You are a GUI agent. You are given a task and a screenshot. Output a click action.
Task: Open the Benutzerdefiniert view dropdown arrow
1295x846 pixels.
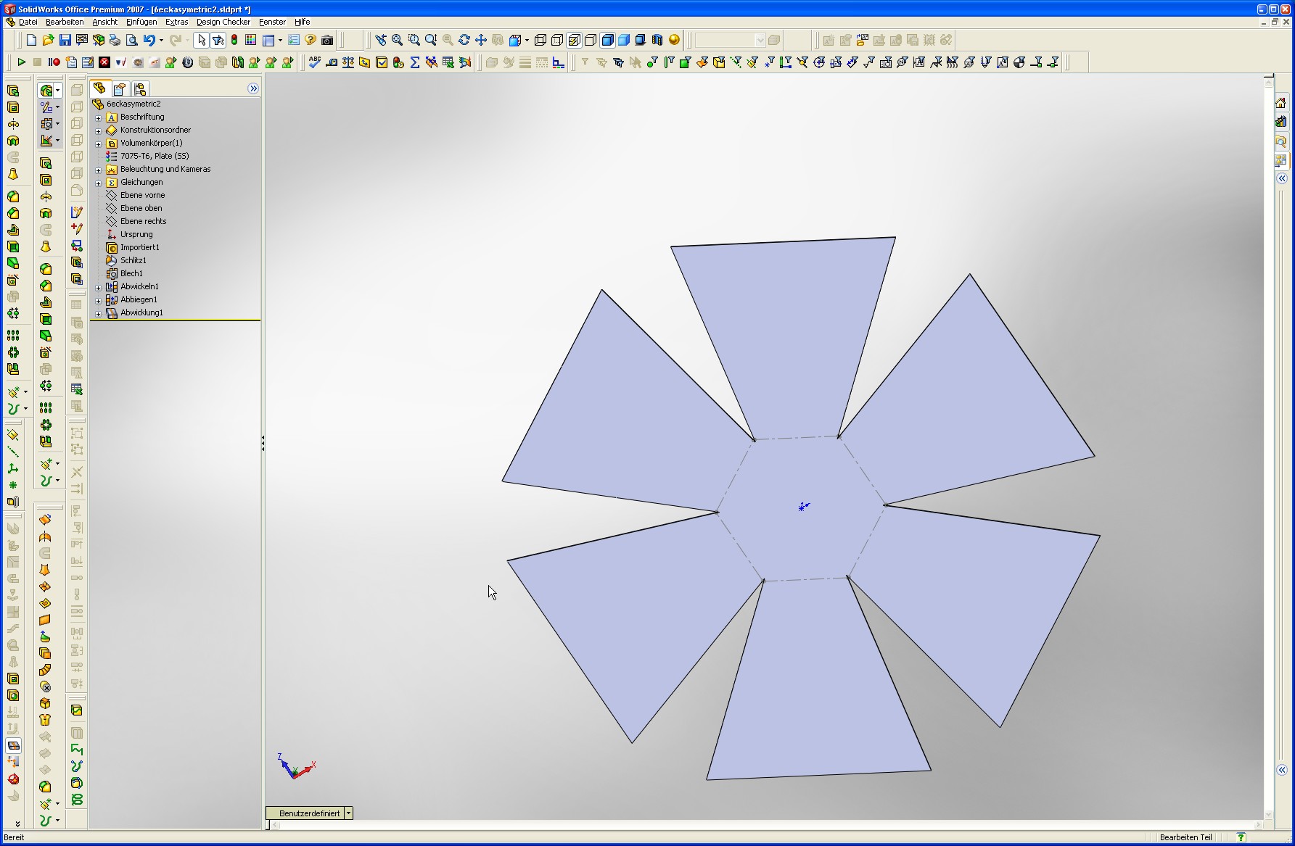coord(348,813)
